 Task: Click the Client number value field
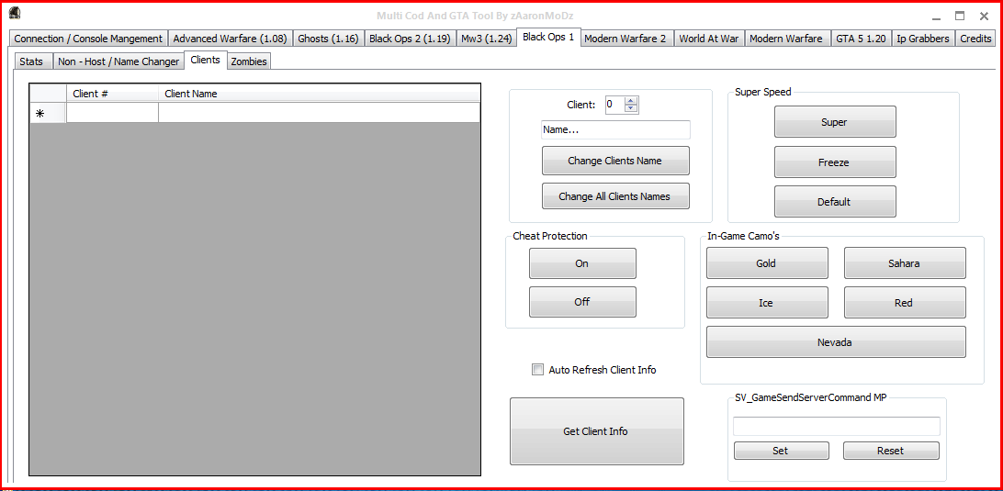pos(614,105)
